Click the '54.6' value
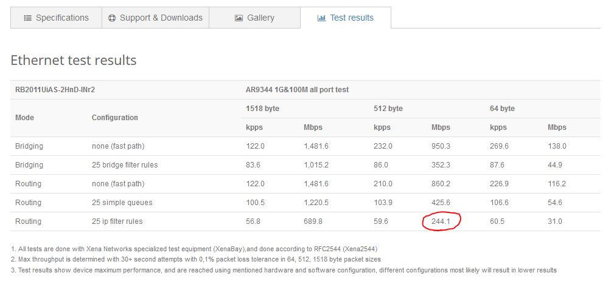Image resolution: width=611 pixels, height=287 pixels. [555, 203]
